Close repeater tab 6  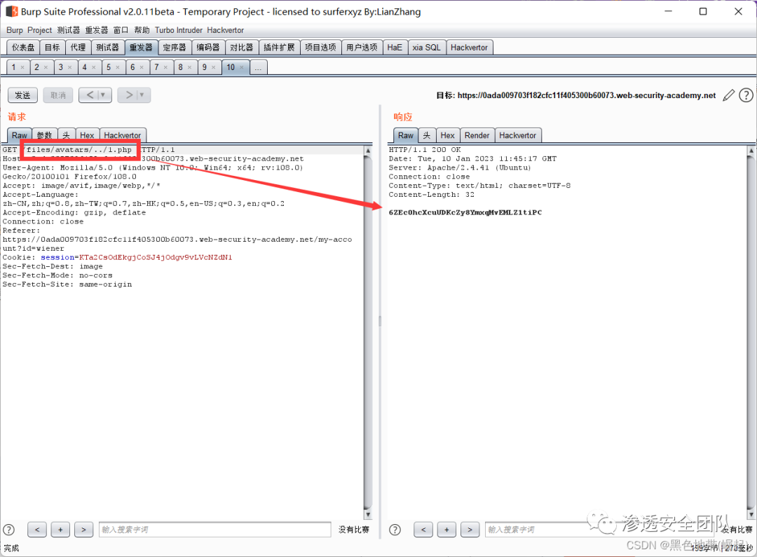(142, 67)
